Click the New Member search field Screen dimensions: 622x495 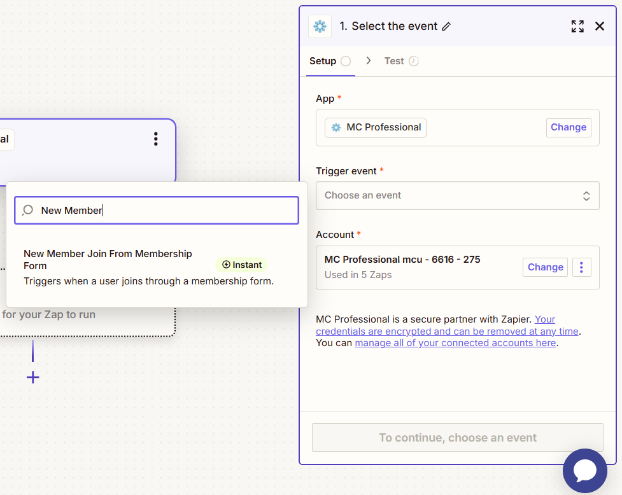pos(157,211)
